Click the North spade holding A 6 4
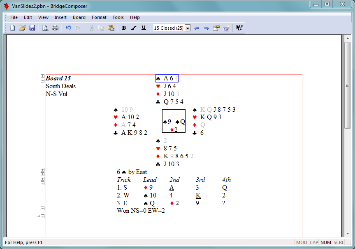 point(167,78)
